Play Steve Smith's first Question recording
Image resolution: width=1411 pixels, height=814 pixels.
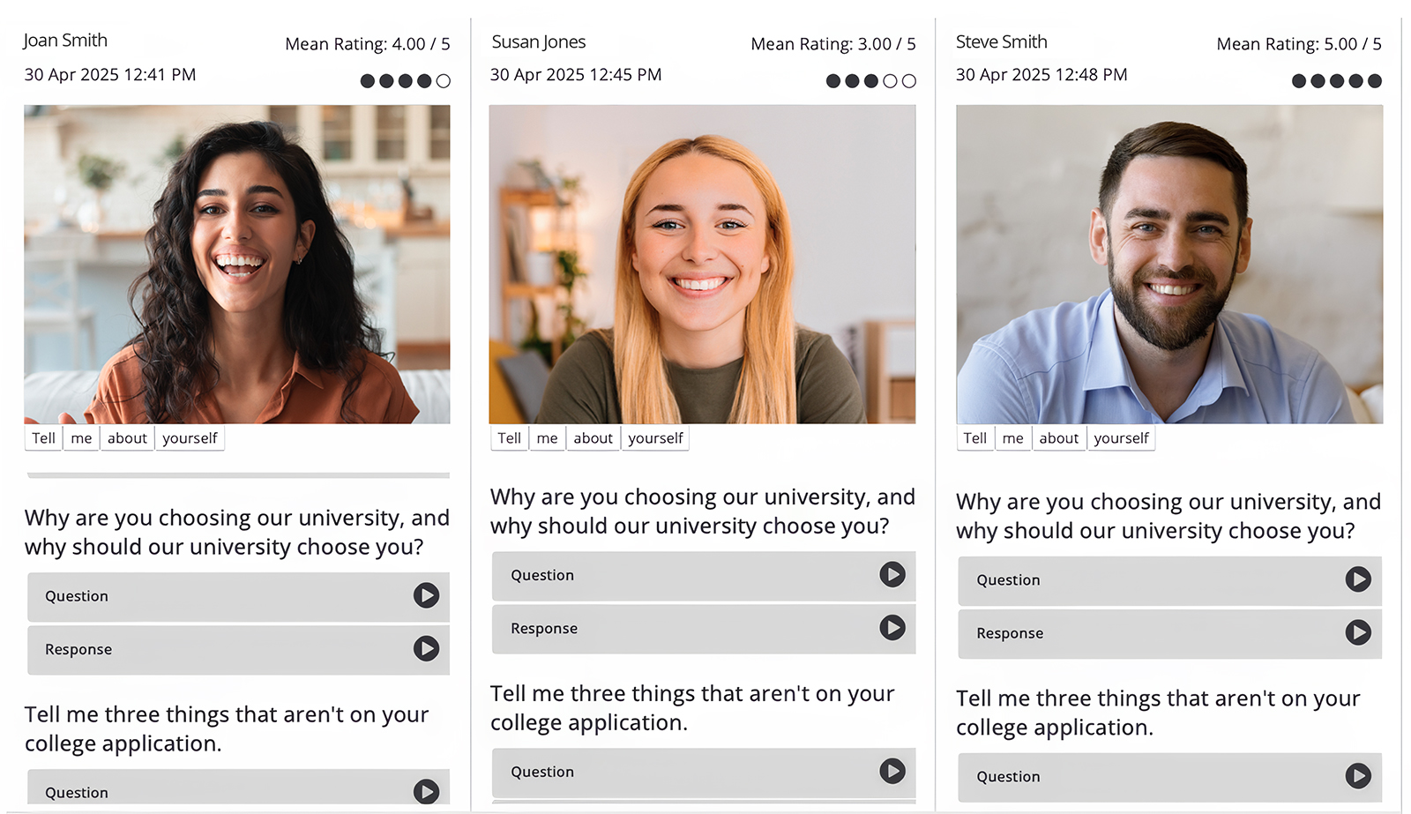coord(1357,579)
